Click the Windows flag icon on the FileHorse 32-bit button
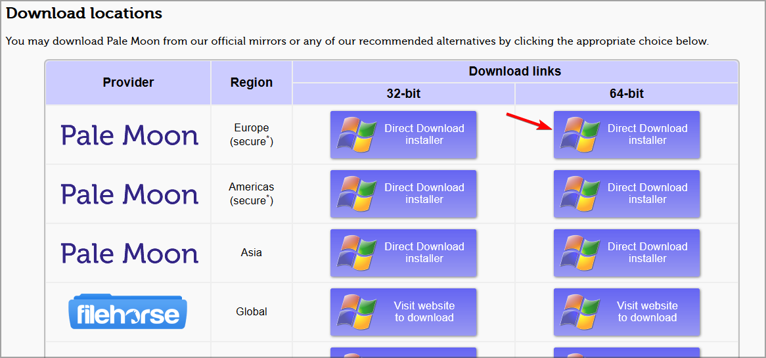Viewport: 766px width, 358px height. (x=357, y=311)
